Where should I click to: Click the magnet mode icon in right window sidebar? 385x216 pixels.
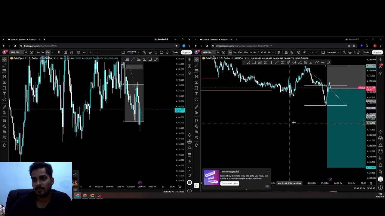(x=196, y=121)
